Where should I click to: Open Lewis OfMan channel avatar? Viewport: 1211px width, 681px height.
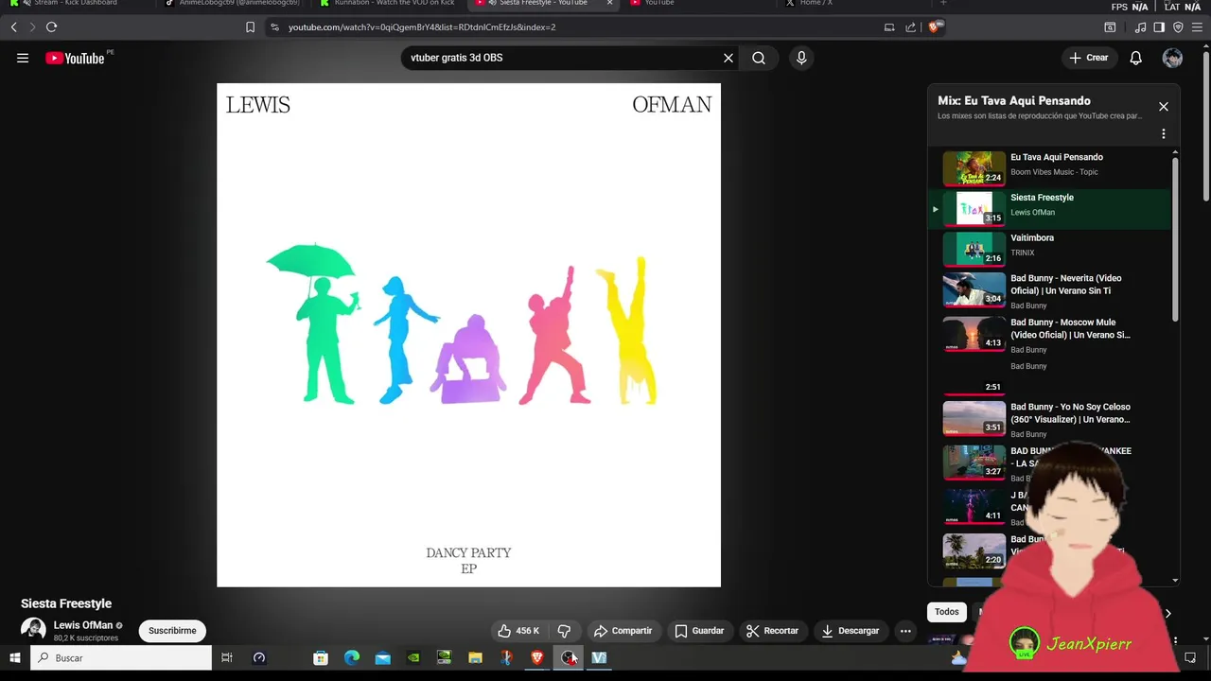pyautogui.click(x=33, y=630)
